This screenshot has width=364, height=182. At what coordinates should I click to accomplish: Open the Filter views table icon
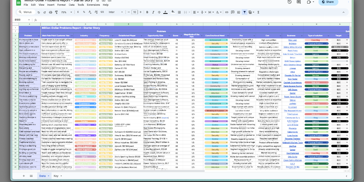tap(251, 12)
